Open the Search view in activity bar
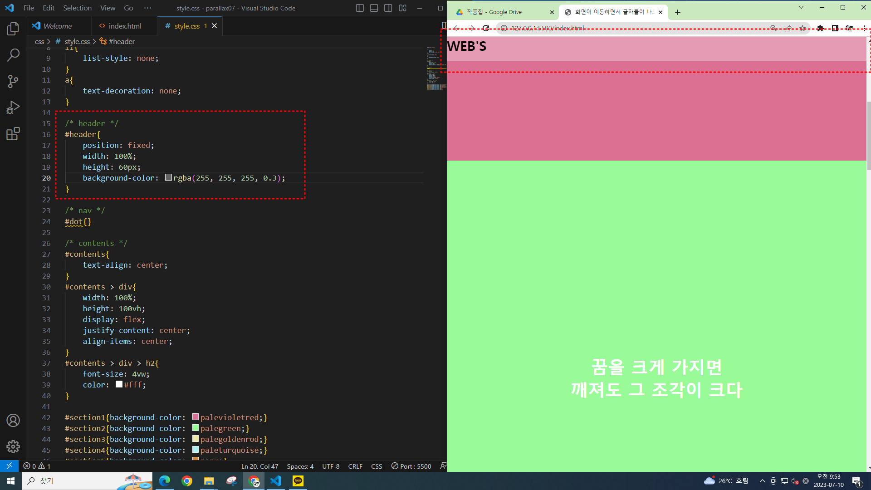This screenshot has width=871, height=490. click(13, 55)
